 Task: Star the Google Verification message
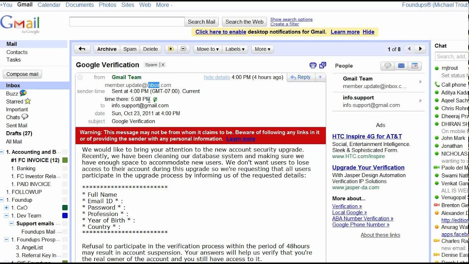(x=80, y=77)
